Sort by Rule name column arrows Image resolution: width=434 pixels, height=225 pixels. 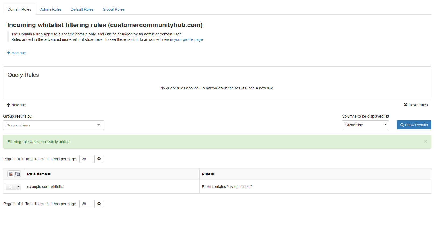coord(49,174)
